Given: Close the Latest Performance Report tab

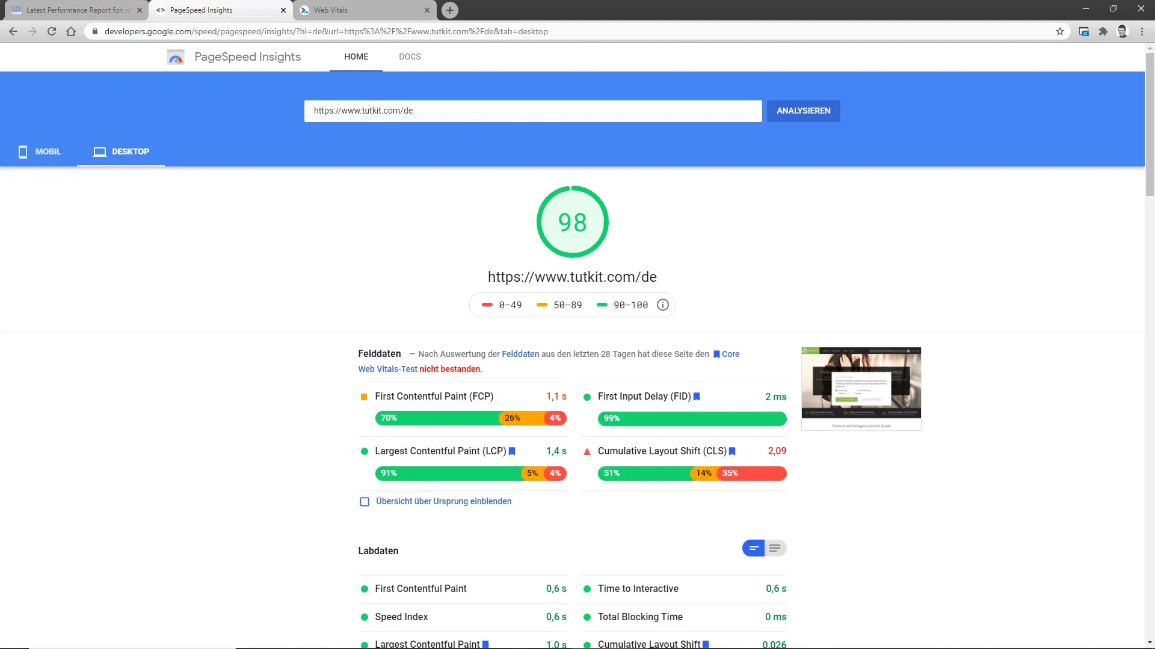Looking at the screenshot, I should pos(140,10).
